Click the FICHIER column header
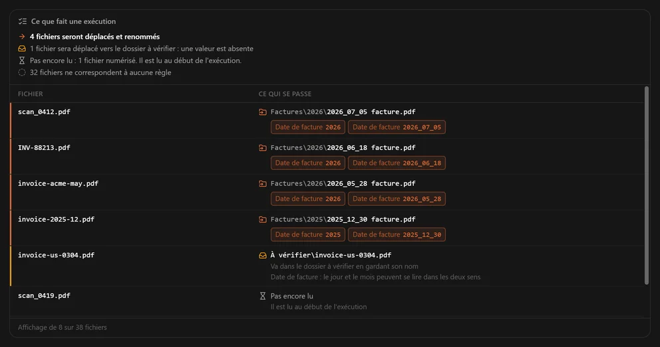The width and height of the screenshot is (660, 347). click(x=31, y=94)
